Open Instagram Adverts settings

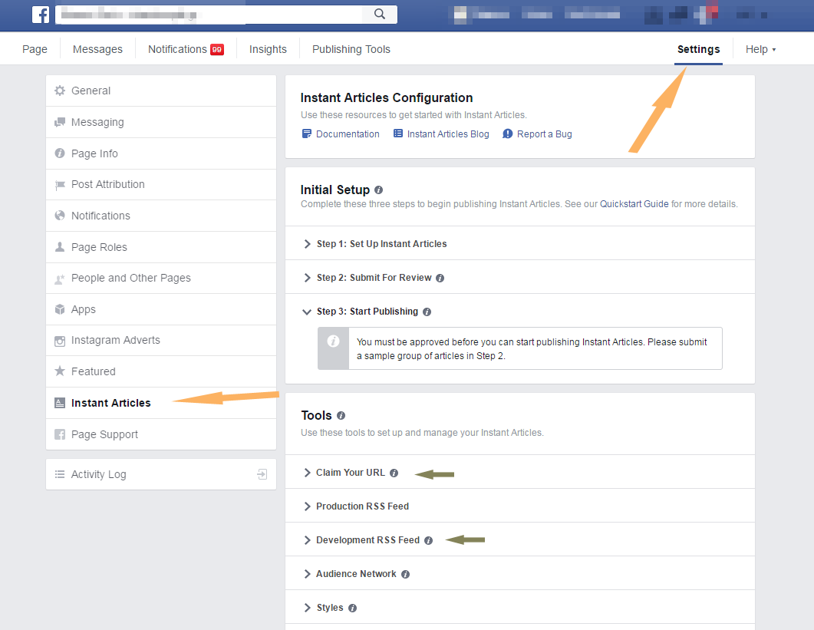161,340
